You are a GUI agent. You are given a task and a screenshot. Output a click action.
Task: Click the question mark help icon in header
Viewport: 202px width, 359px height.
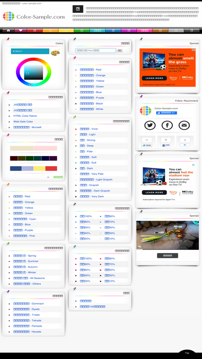(x=78, y=9)
